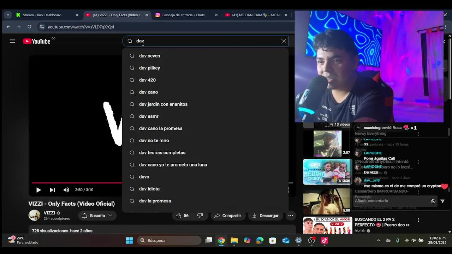Go back in browser history
The height and width of the screenshot is (254, 452).
pos(8,27)
